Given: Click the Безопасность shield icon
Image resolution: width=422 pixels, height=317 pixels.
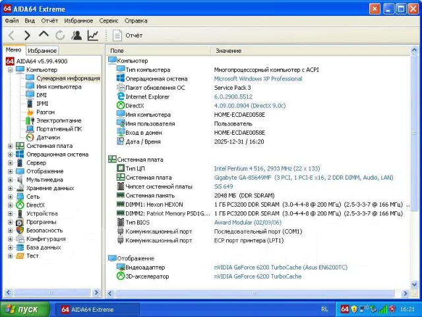Looking at the screenshot, I should coord(20,230).
